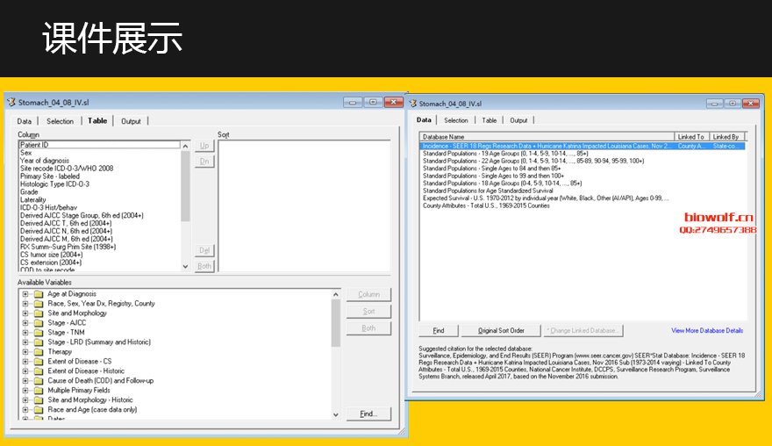This screenshot has height=446, width=772.
Task: Select Expected Survival - U.S. 1970-2012 row
Action: point(583,198)
